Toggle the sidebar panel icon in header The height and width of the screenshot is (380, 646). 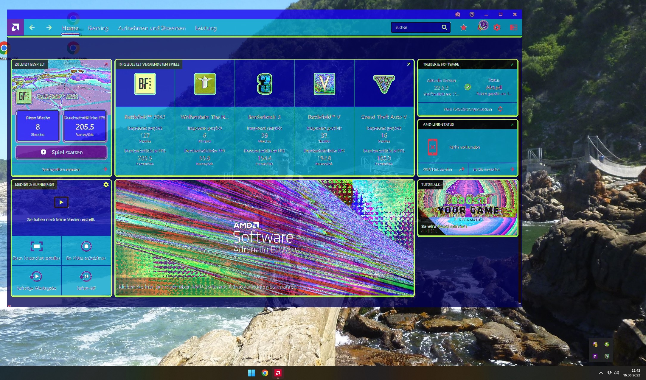click(513, 27)
